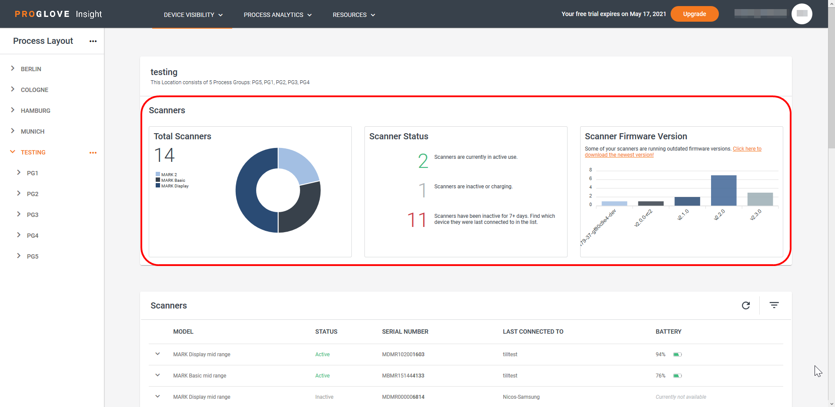This screenshot has width=835, height=407.
Task: Open TESTING location options dots
Action: click(93, 153)
